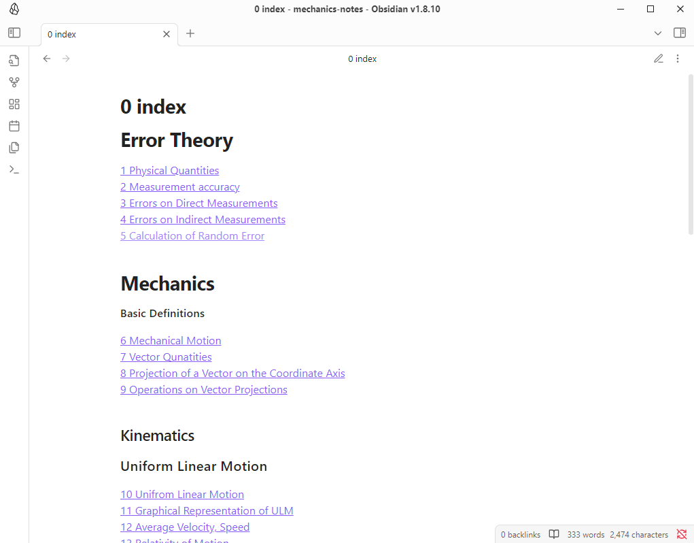694x543 pixels.
Task: Switch to editing view with pencil icon
Action: click(659, 59)
